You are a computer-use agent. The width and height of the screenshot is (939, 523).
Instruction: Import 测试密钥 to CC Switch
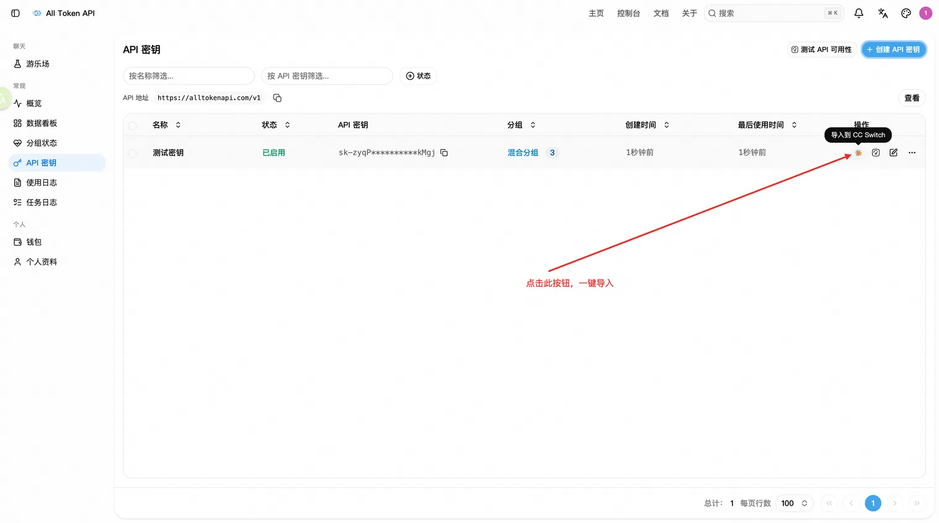pos(858,153)
